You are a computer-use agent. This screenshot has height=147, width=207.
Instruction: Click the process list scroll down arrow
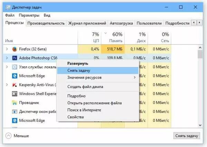point(200,125)
